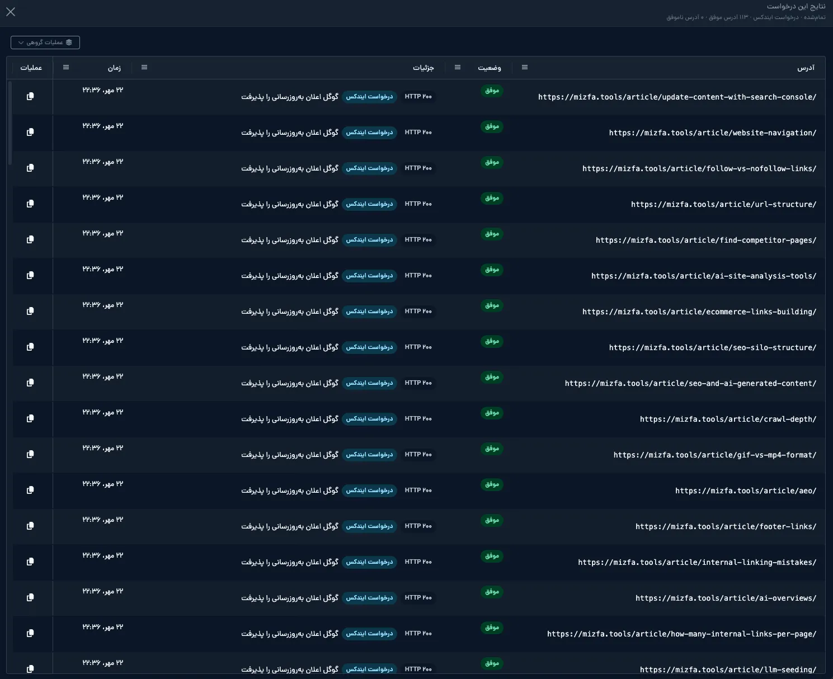Viewport: 833px width, 679px height.
Task: Copy the crawl-depth row URL
Action: [x=30, y=418]
